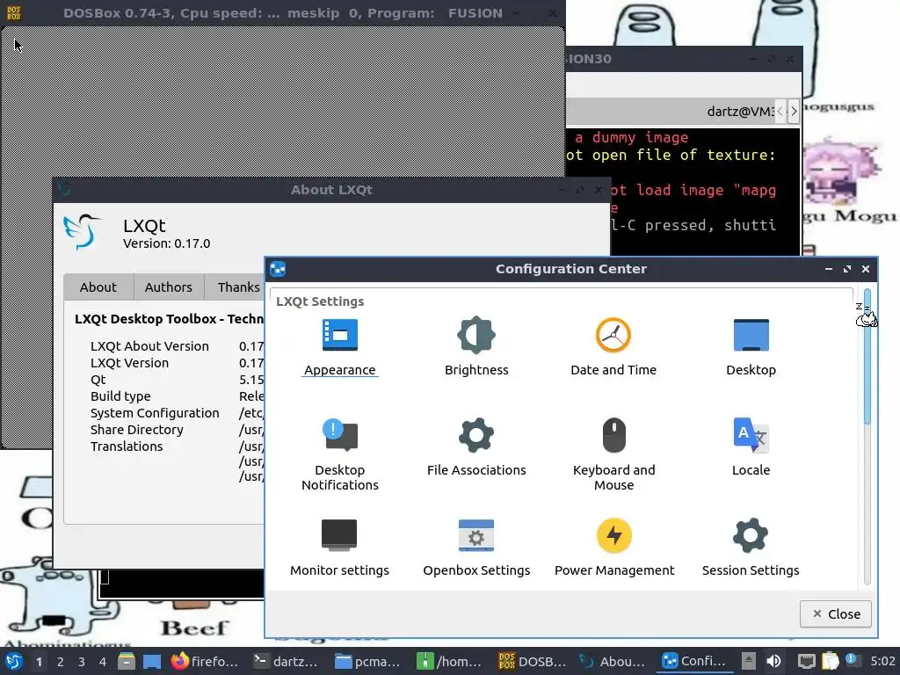This screenshot has height=675, width=900.
Task: Switch to the Thanks tab in About LXQt
Action: point(238,287)
